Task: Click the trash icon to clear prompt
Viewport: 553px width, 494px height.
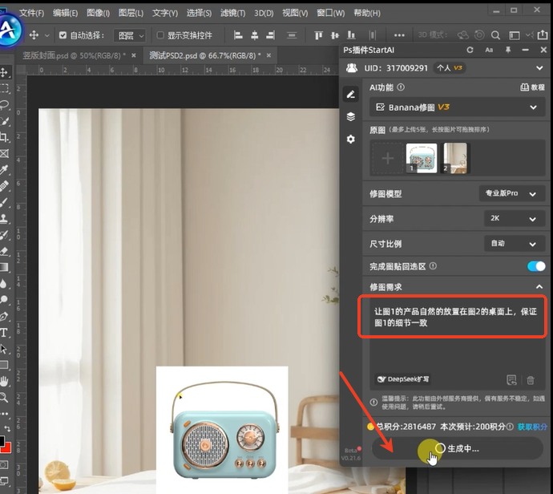Action: (x=530, y=380)
